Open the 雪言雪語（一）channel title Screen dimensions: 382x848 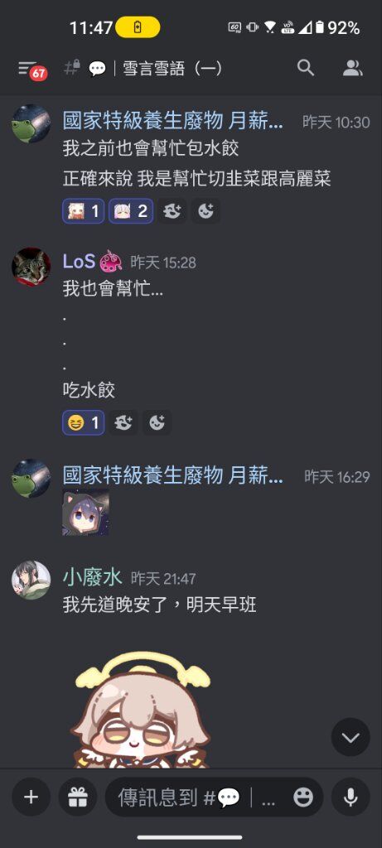pos(172,69)
